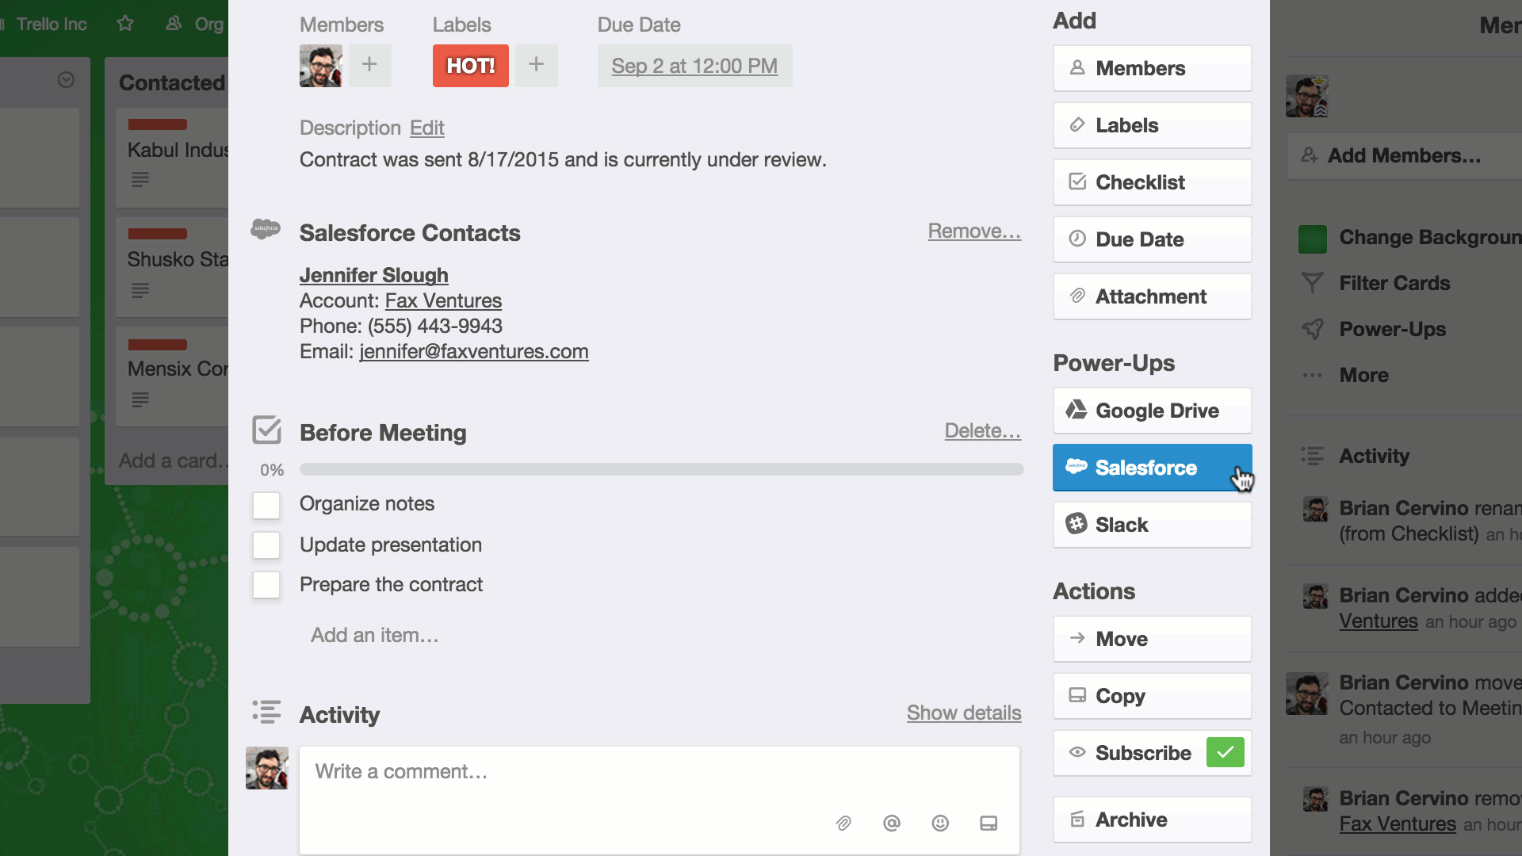Screen dimensions: 1522x856
Task: Open Jennifer Slough contact link
Action: [373, 275]
